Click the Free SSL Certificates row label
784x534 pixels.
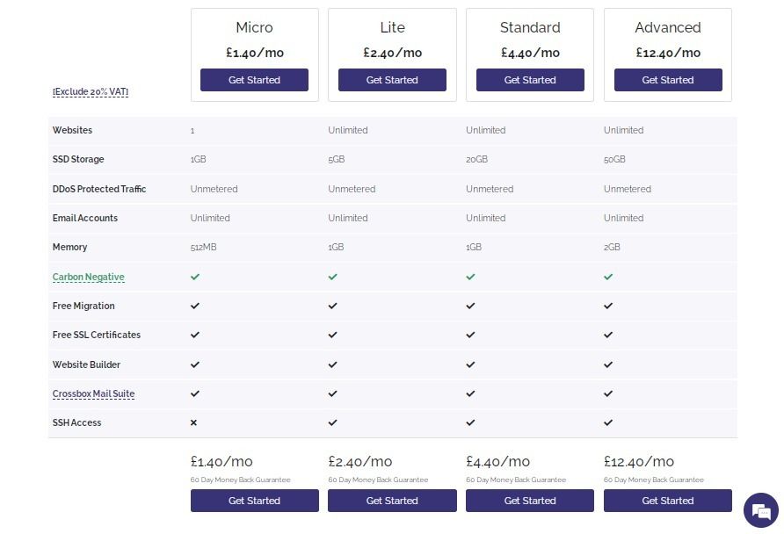97,336
